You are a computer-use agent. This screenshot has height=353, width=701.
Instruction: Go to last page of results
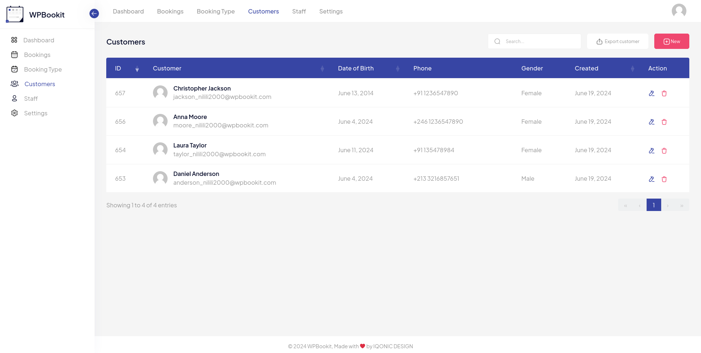point(682,205)
